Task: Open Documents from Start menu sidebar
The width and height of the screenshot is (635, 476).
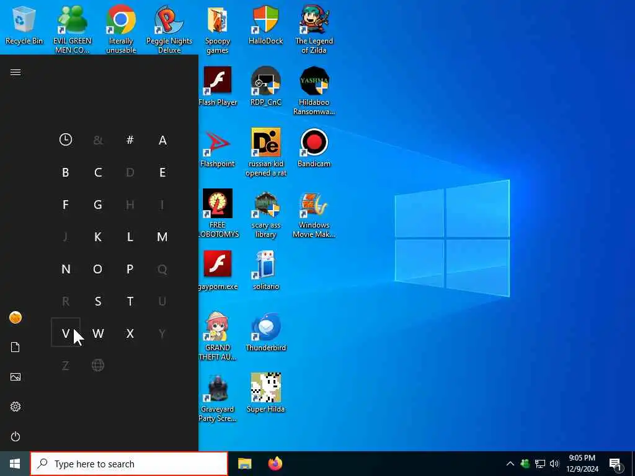Action: tap(16, 347)
